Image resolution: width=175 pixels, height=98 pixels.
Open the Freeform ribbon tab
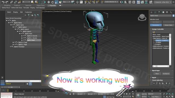17,5
